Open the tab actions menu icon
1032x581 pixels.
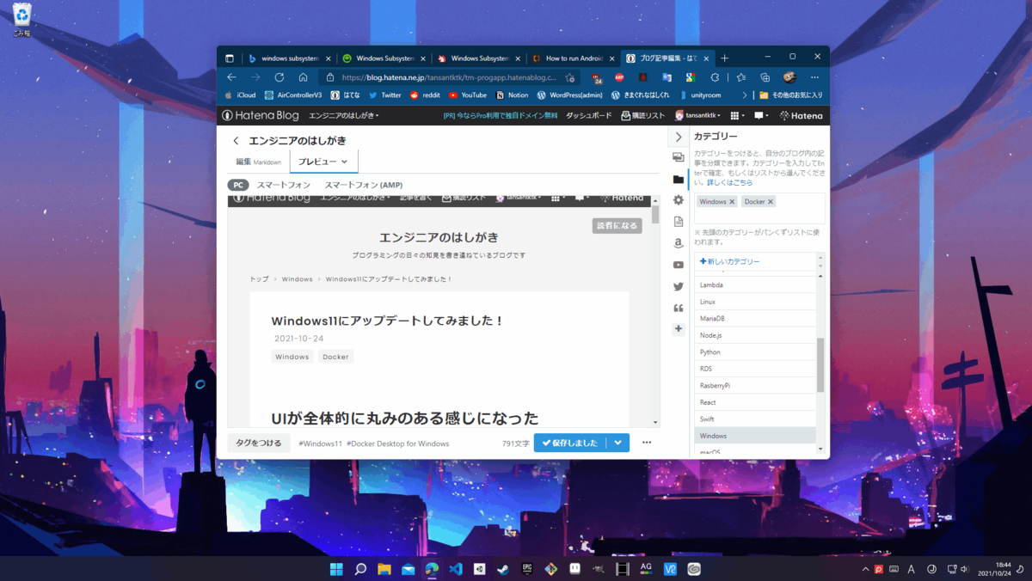(x=230, y=58)
